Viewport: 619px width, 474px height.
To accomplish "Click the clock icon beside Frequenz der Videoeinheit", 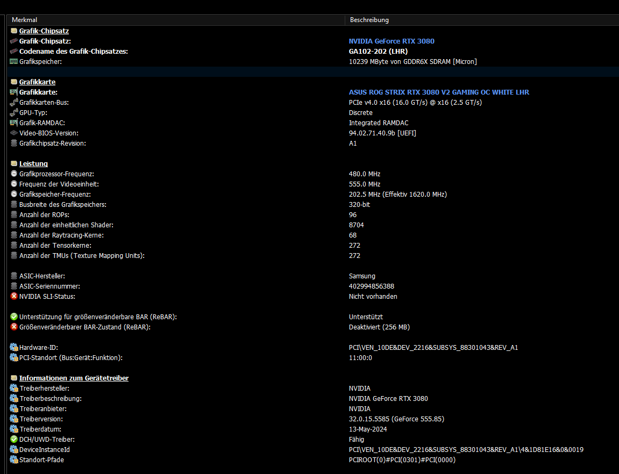I will pyautogui.click(x=14, y=184).
